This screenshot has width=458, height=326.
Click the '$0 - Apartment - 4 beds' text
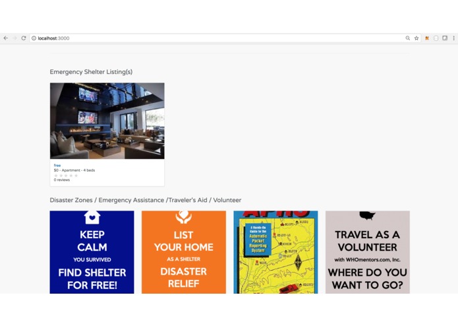click(74, 170)
